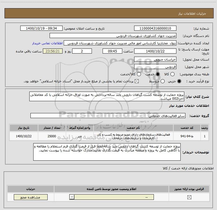
Task: Click the شماره نیاز number field
Action: [155, 28]
